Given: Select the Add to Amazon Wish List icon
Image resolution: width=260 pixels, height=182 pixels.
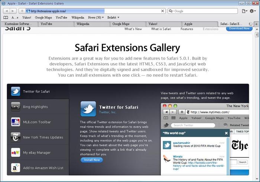Looking at the screenshot, I should click(x=16, y=168).
